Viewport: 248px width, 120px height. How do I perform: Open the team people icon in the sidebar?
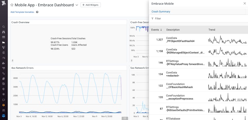click(x=4, y=110)
